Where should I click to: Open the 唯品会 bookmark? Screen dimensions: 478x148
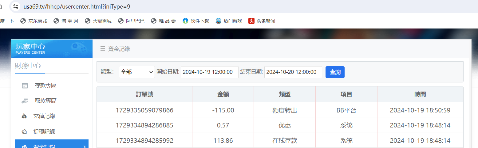(x=164, y=21)
